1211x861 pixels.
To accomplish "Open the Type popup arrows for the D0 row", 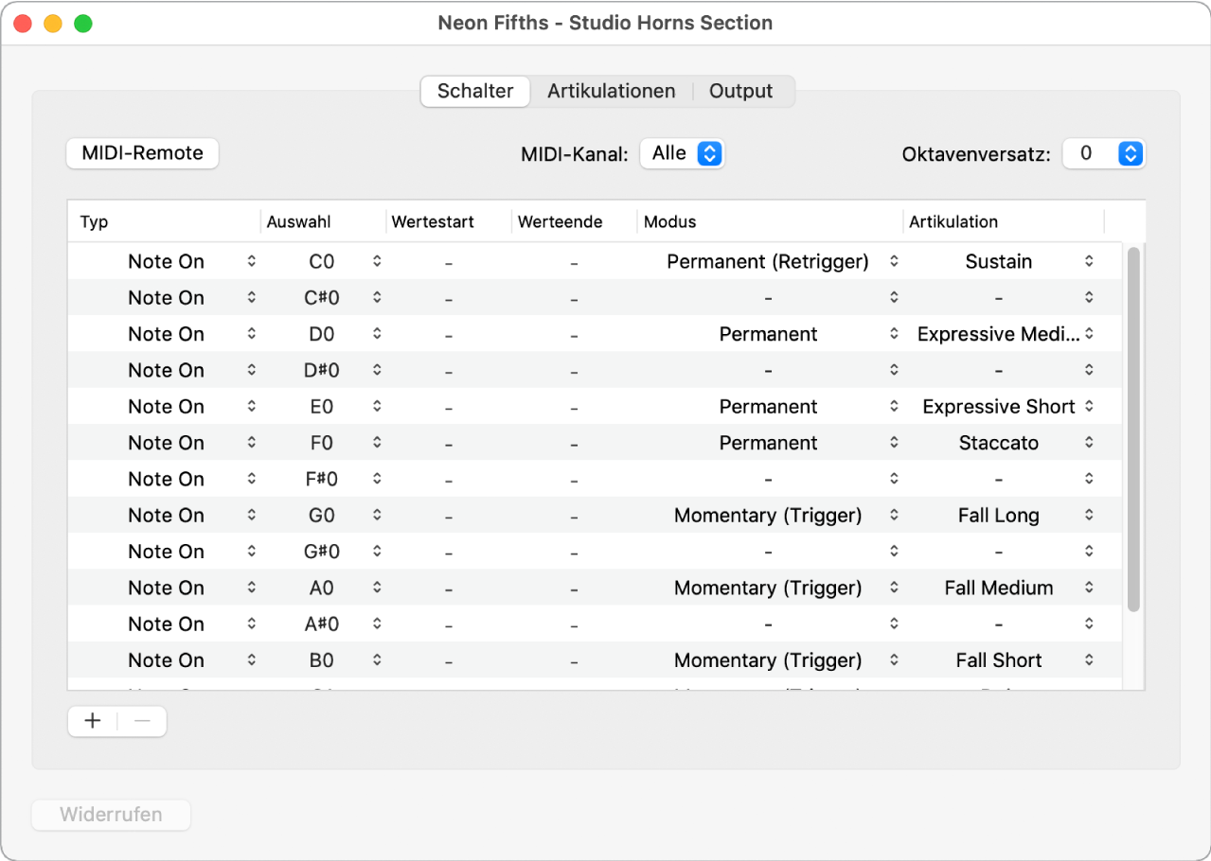I will (251, 334).
